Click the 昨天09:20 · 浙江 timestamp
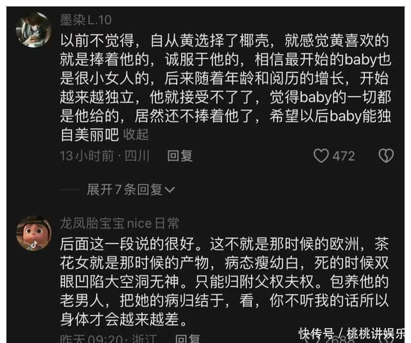The width and height of the screenshot is (411, 343). [x=109, y=339]
